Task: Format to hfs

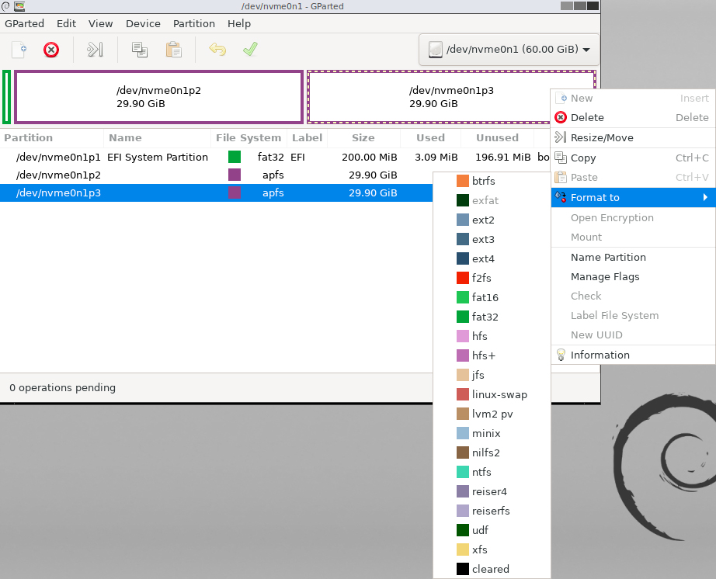Action: click(492, 336)
